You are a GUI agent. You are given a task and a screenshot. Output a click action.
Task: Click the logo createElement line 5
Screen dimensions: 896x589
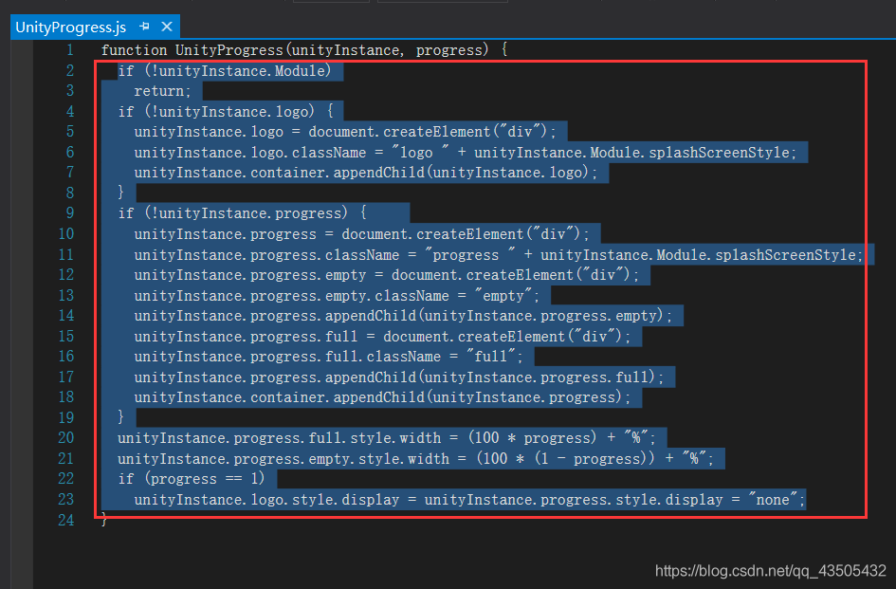click(x=345, y=132)
